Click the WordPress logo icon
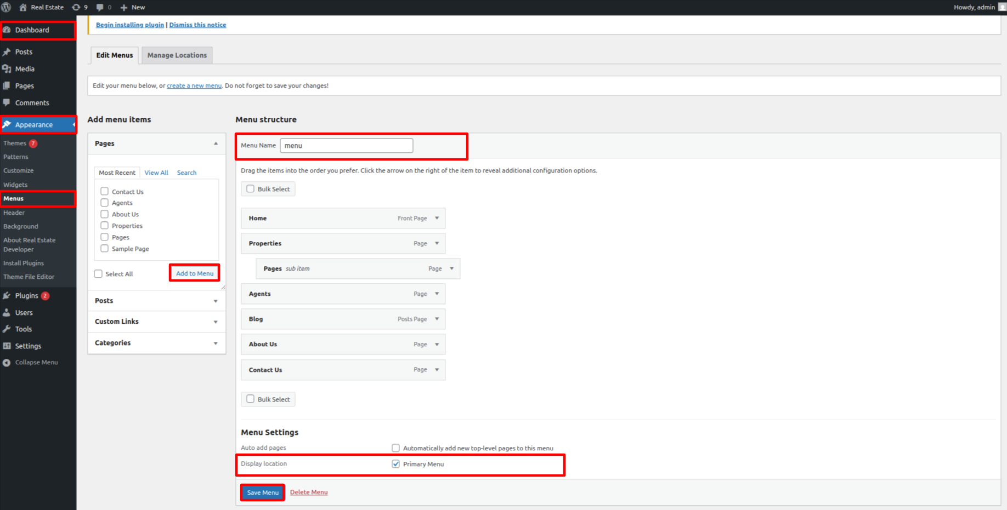The height and width of the screenshot is (510, 1007). pos(7,7)
